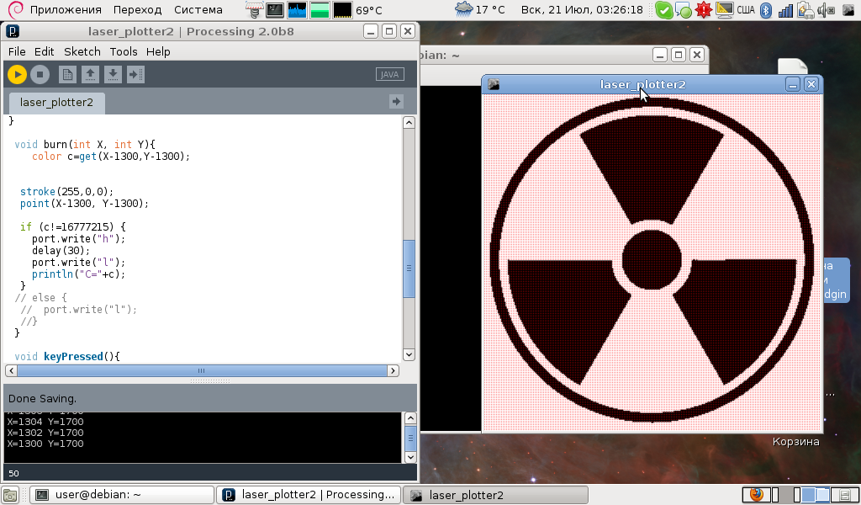The width and height of the screenshot is (861, 505).
Task: Stop the running sketch
Action: (40, 74)
